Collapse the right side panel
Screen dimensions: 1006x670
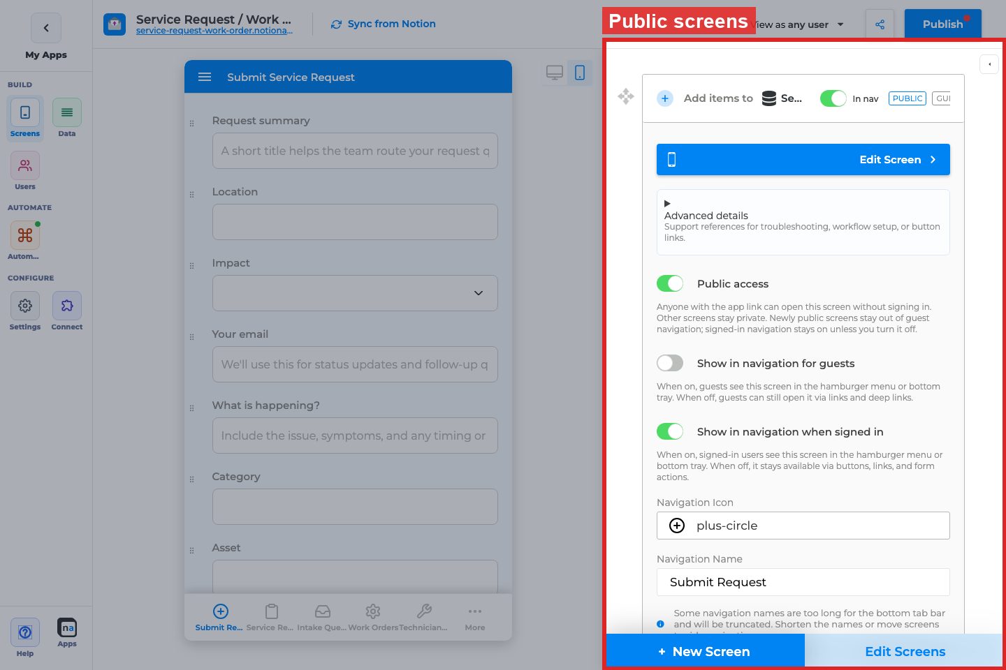(989, 64)
